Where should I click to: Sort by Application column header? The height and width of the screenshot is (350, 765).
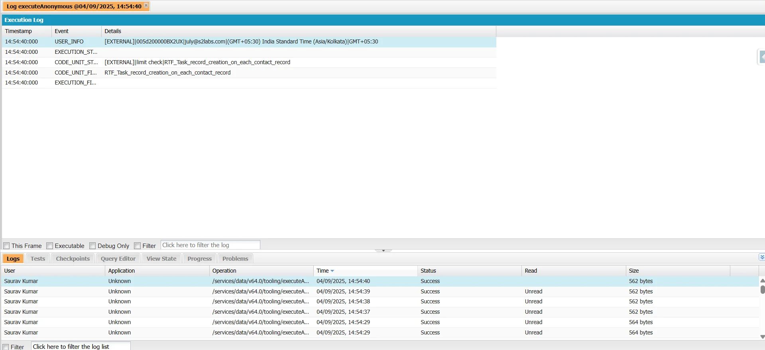pyautogui.click(x=157, y=271)
